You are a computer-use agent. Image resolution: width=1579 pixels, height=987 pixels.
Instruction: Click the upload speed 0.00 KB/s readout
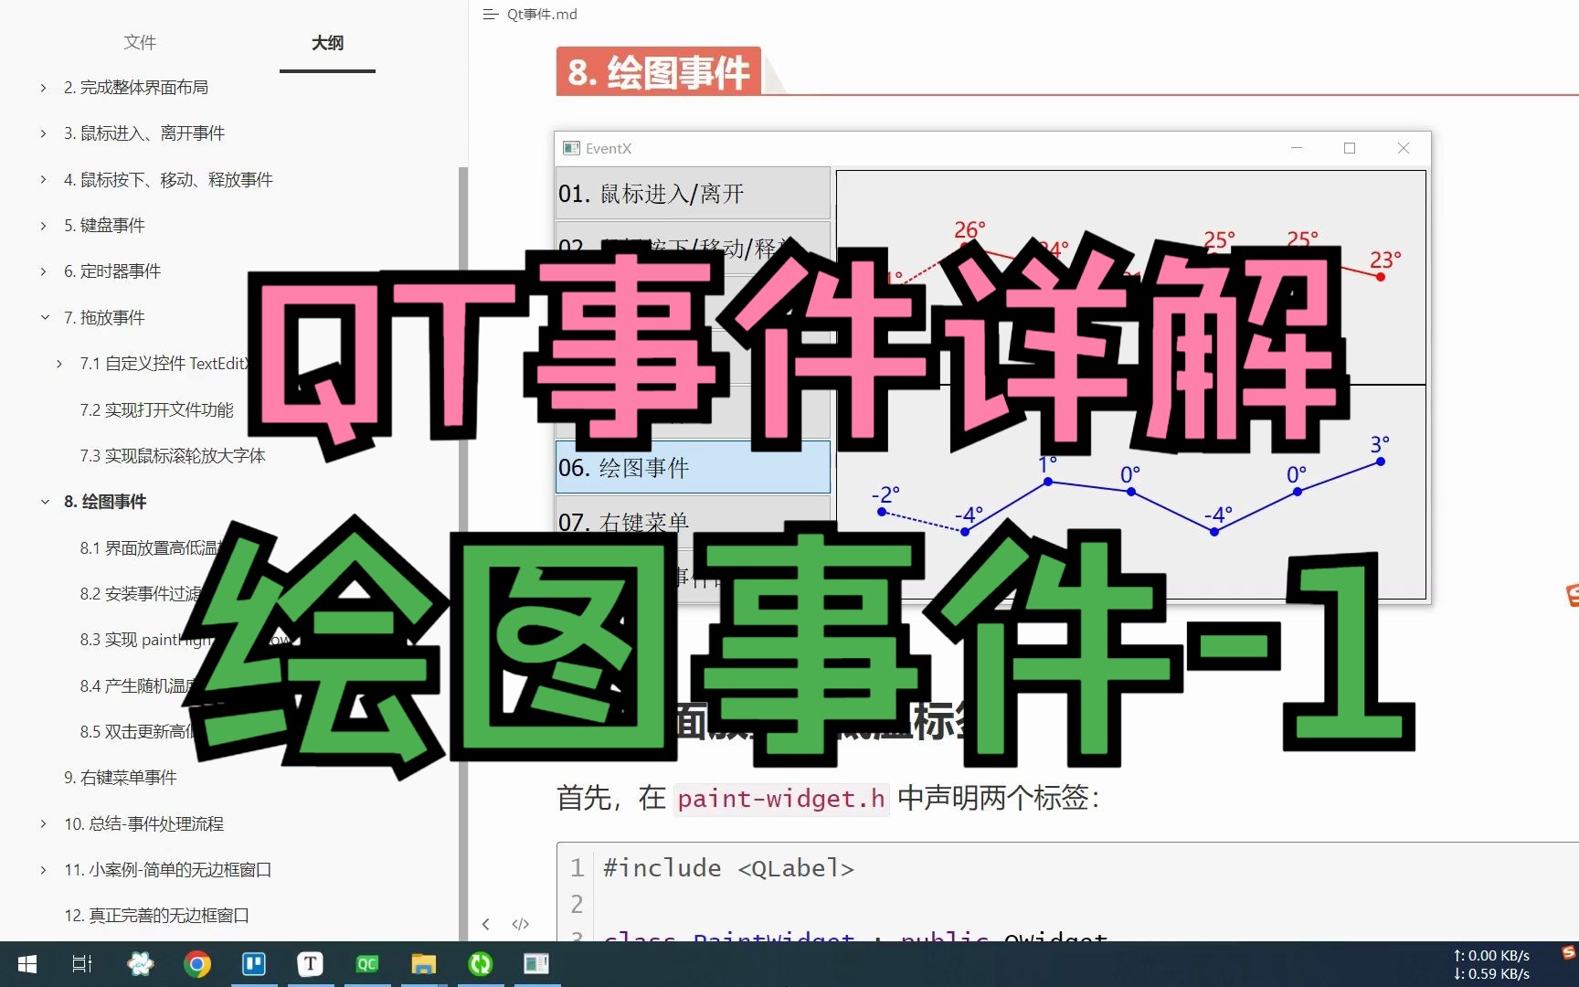click(1491, 956)
